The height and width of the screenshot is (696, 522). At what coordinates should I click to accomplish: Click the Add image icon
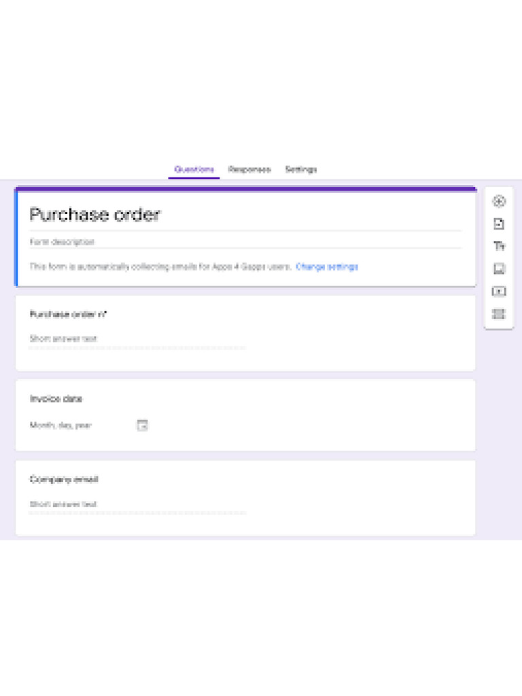499,268
